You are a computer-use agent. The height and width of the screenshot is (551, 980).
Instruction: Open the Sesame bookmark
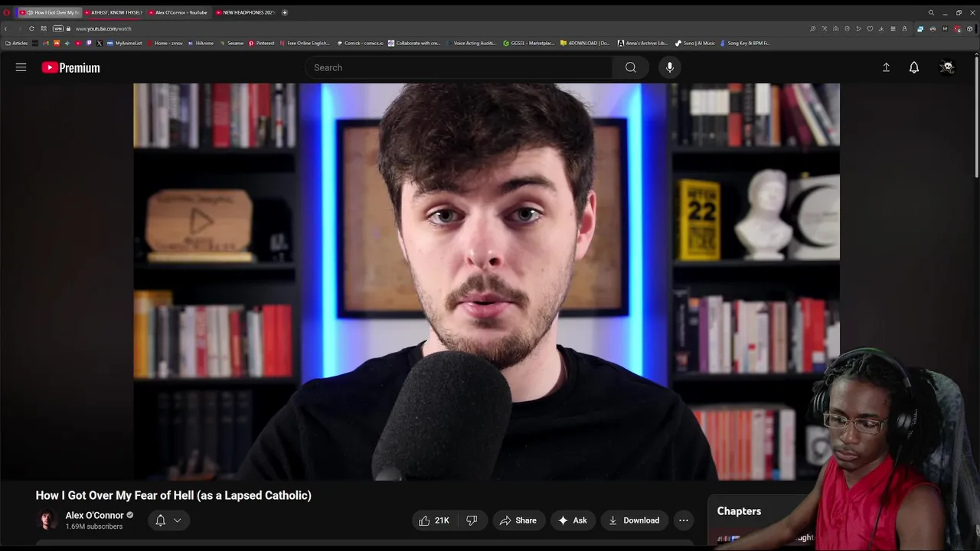point(231,43)
